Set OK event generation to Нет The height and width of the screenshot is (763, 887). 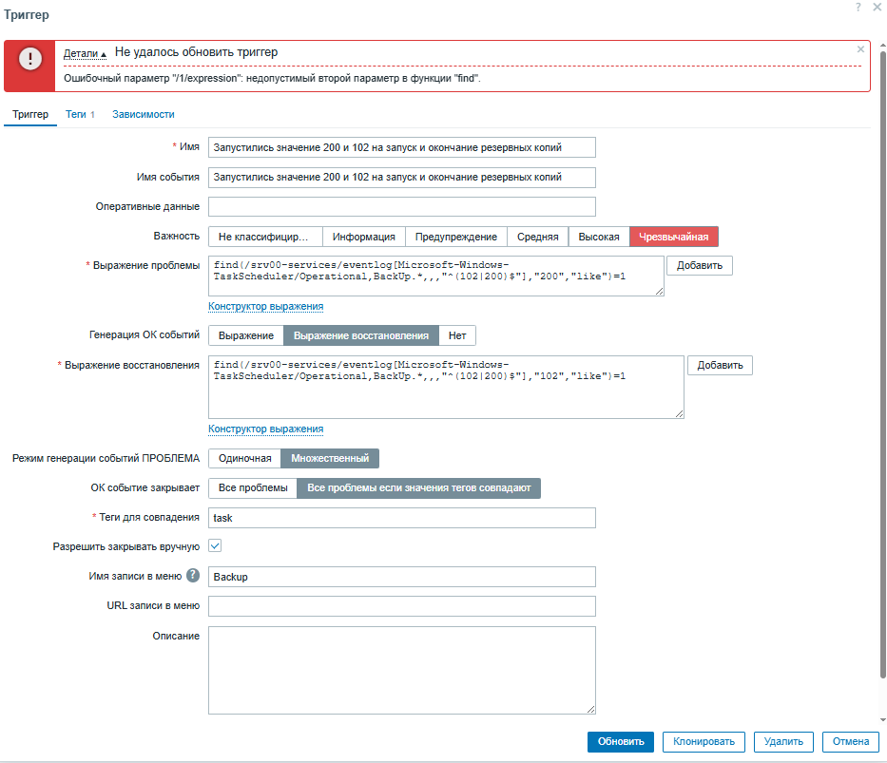tap(457, 335)
